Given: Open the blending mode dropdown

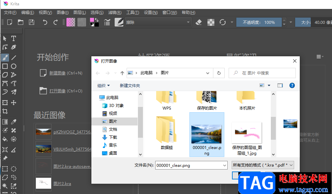Looking at the screenshot, I should pyautogui.click(x=158, y=22).
